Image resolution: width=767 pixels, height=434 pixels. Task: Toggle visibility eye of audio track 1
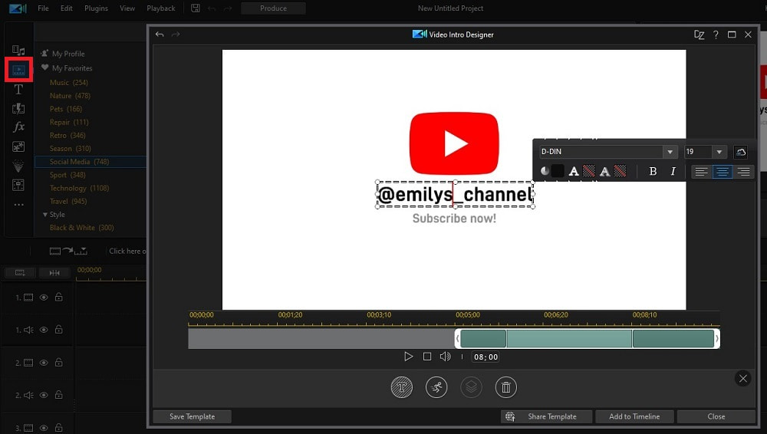coord(44,330)
